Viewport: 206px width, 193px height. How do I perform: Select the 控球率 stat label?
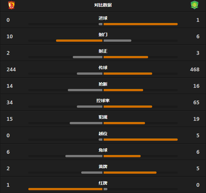click(103, 101)
